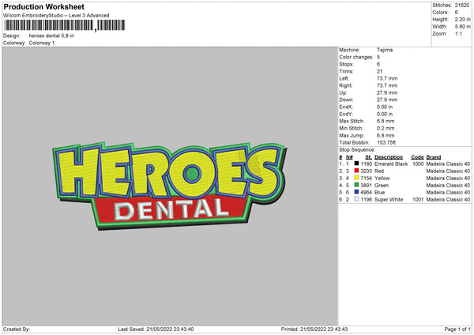474x335 pixels.
Task: Select Total Bobbin value '153.75ft'
Action: coord(386,143)
